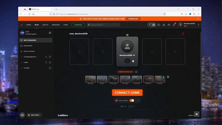
Task: Dismiss the orange FACEIT client banner
Action: pyautogui.click(x=198, y=19)
